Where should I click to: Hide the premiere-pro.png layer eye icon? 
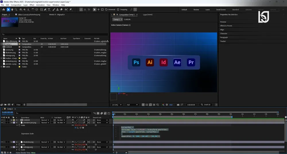[2, 123]
